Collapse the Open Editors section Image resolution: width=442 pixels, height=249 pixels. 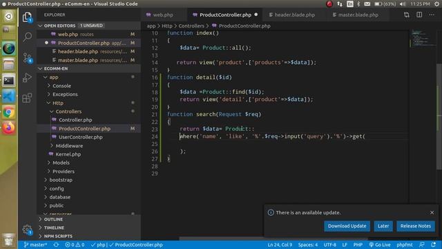pyautogui.click(x=89, y=26)
